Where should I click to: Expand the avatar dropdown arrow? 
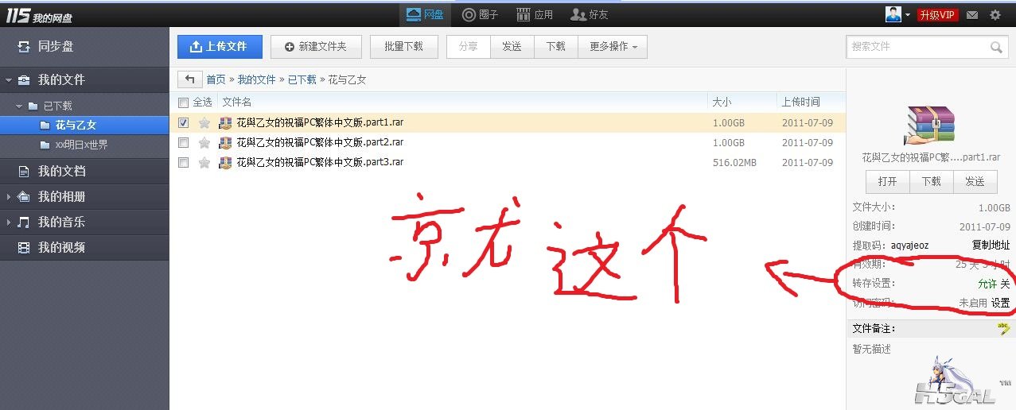point(907,15)
